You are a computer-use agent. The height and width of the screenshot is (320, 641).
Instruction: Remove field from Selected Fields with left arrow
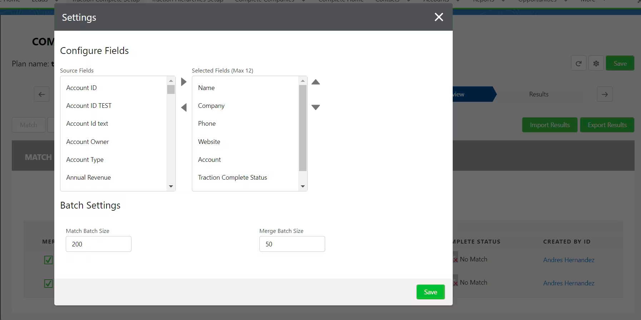(184, 107)
